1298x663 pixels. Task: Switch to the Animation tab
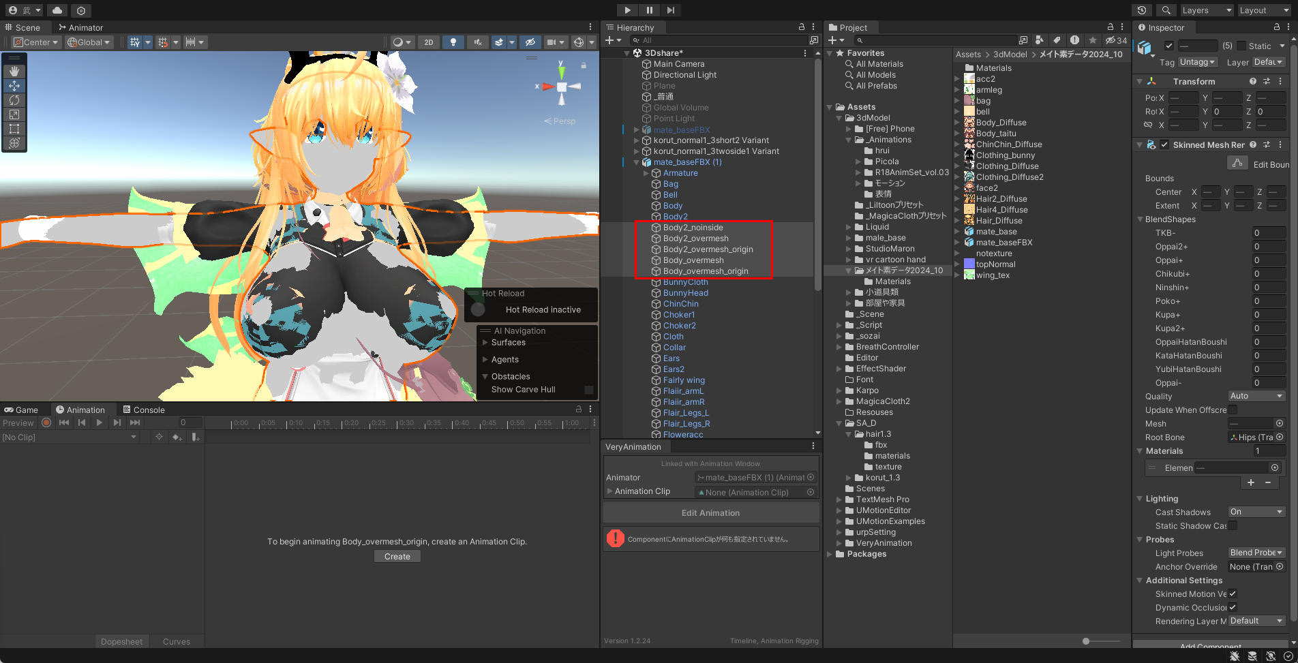point(80,410)
